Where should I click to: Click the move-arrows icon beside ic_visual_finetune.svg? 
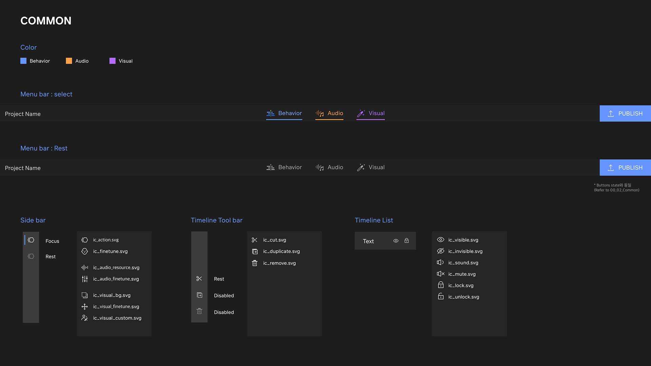[84, 307]
